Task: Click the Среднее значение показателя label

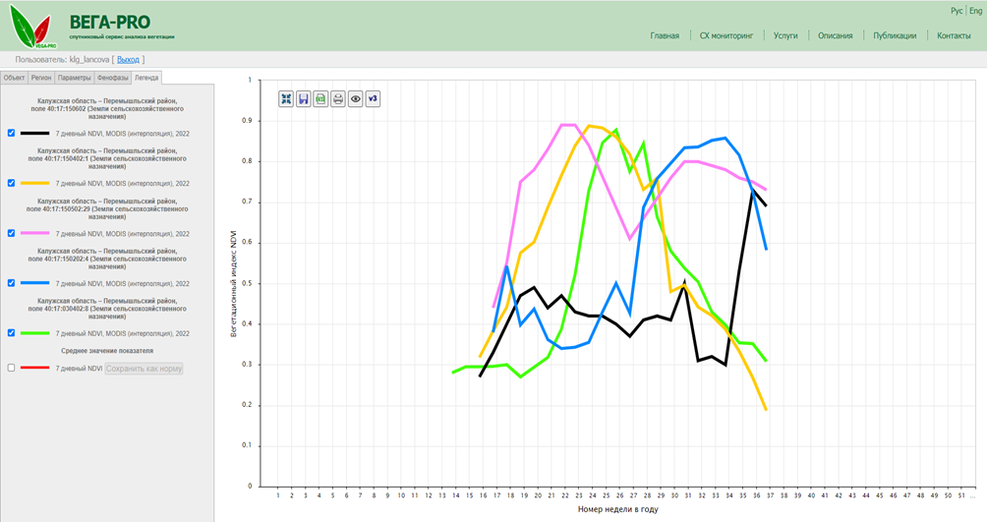Action: click(107, 351)
